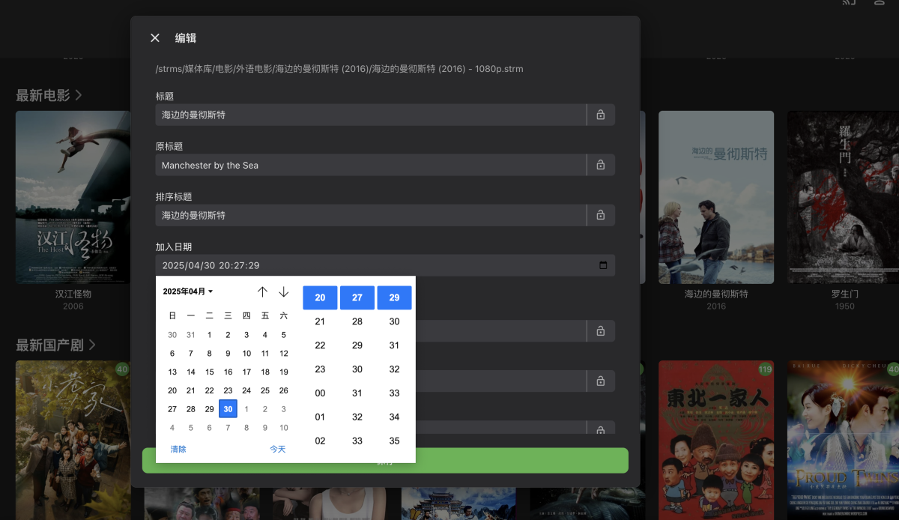This screenshot has height=520, width=899.
Task: Choose hour 21 in the time picker
Action: 320,321
